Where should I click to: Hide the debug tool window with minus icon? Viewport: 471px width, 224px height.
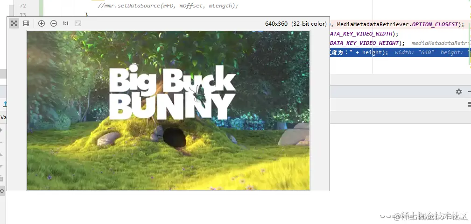click(x=469, y=92)
